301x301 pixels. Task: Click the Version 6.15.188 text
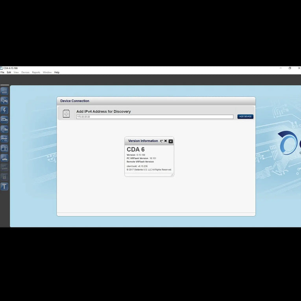click(x=136, y=155)
